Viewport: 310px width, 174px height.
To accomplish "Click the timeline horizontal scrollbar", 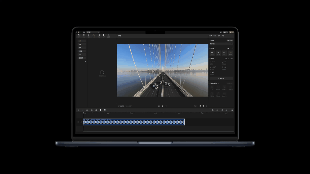I will [x=159, y=131].
